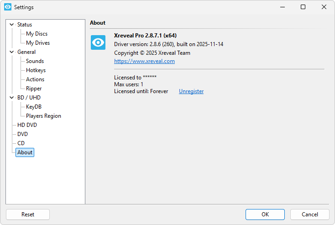
Task: Select the Actions tree item
Action: tap(35, 79)
